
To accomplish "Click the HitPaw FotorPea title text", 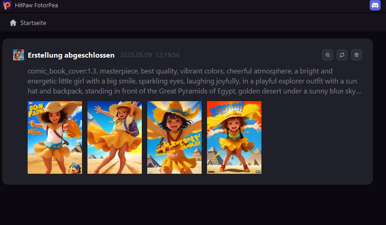I will pos(36,5).
